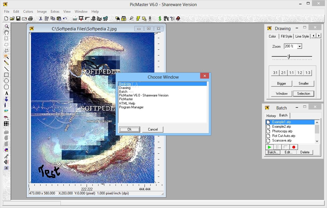The height and width of the screenshot is (208, 327).
Task: Click the Print toolbar icon
Action: [x=30, y=18]
